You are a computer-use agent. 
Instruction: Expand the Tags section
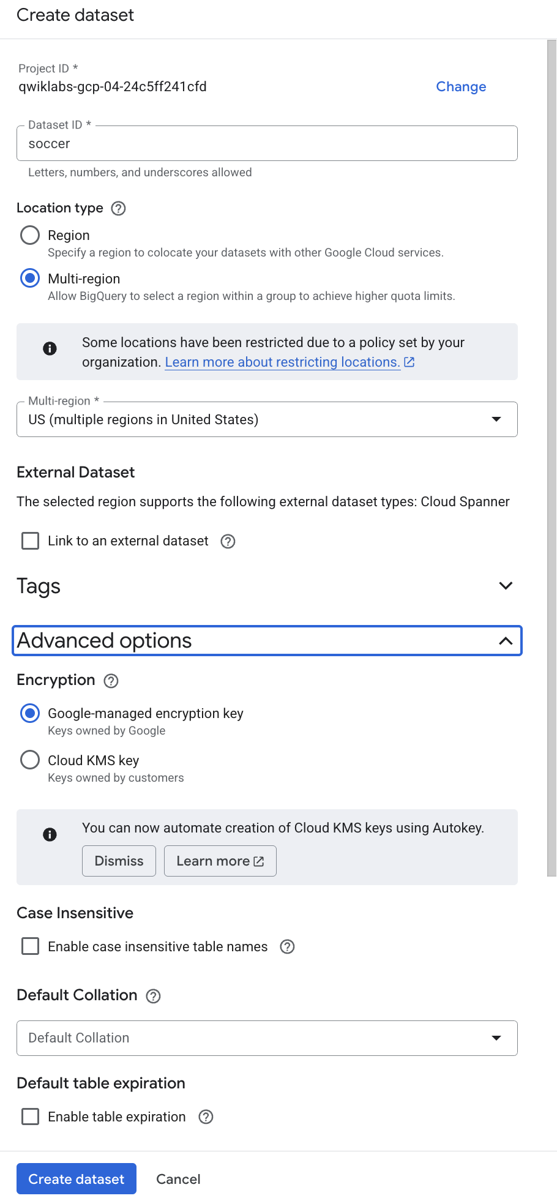point(267,586)
